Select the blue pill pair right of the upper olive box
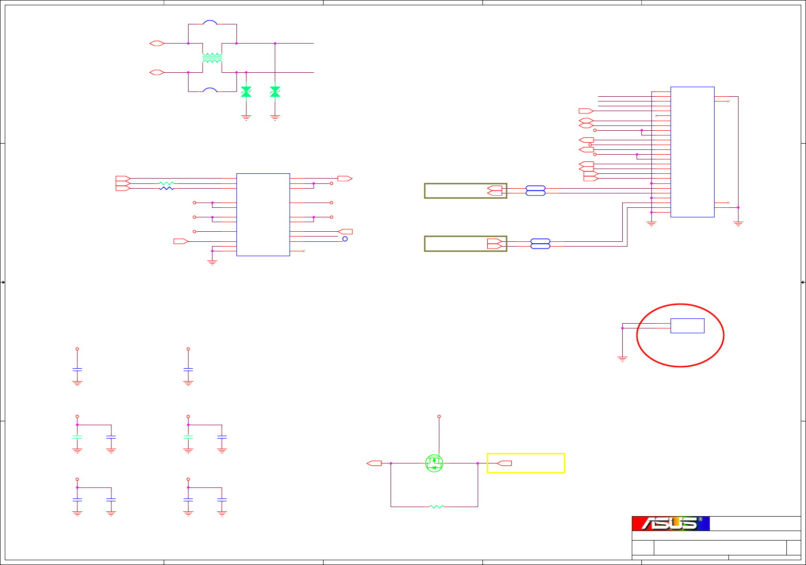Image resolution: width=806 pixels, height=565 pixels. click(x=535, y=191)
